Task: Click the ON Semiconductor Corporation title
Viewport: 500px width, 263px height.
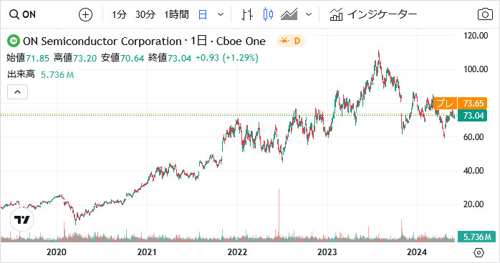Action: 102,41
